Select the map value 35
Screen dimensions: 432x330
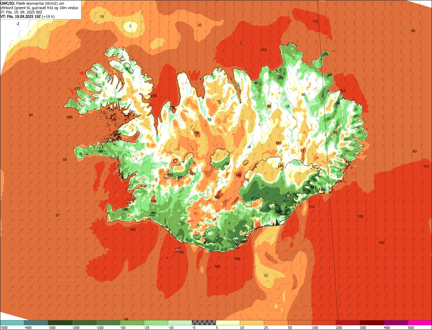(303, 95)
